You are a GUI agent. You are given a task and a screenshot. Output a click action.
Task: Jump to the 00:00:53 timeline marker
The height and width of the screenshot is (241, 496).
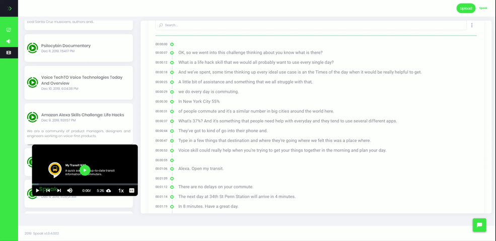point(172,151)
